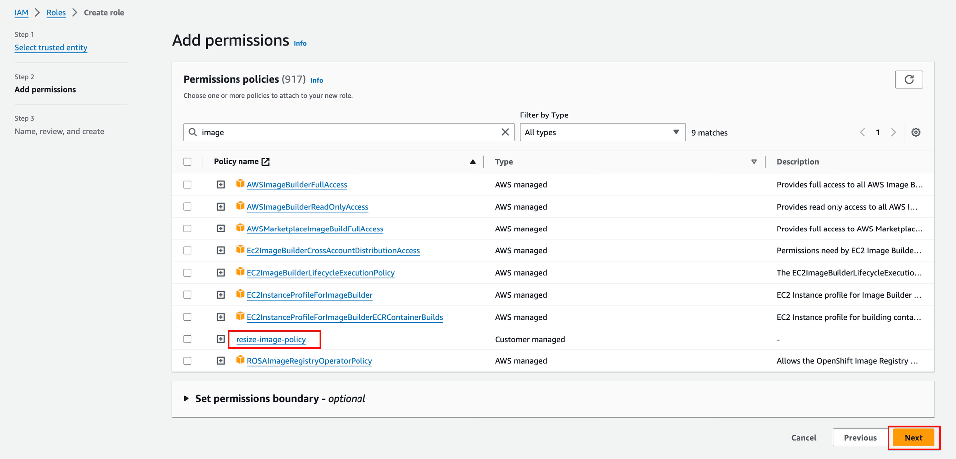Expand the Set permissions boundary section

[186, 399]
